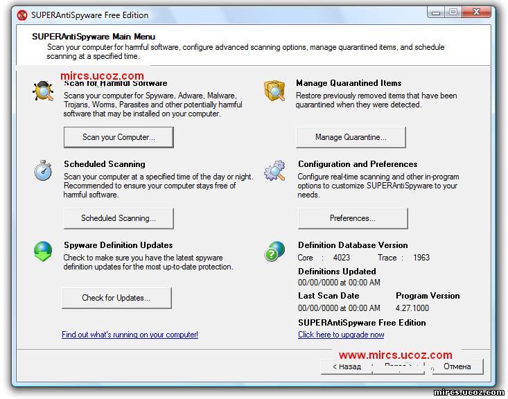Click the gears configuration icon
Viewport: 508px width, 399px height.
pyautogui.click(x=274, y=170)
